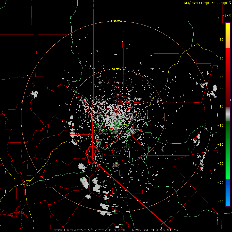Click the 90 value on velocity scale

(x=221, y=30)
